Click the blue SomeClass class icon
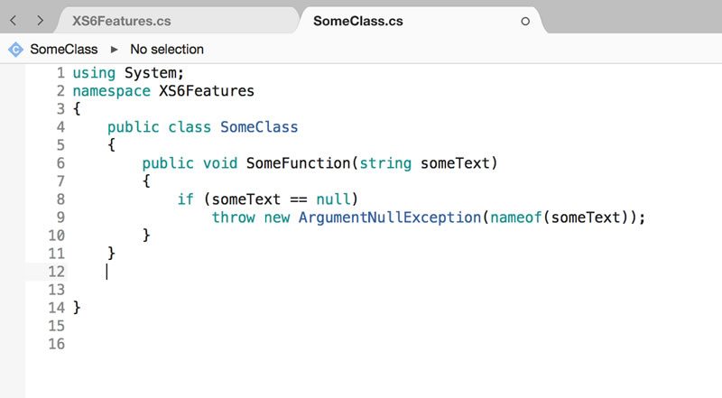This screenshot has height=398, width=722. click(x=15, y=50)
